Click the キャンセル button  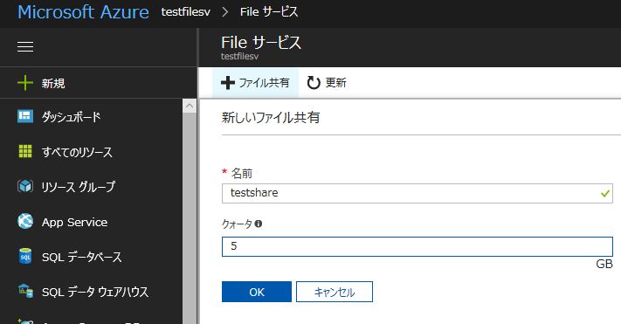click(335, 292)
